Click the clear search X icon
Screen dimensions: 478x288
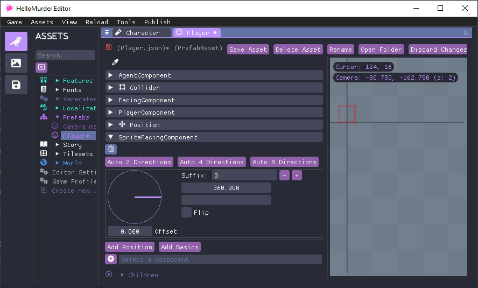(x=41, y=67)
